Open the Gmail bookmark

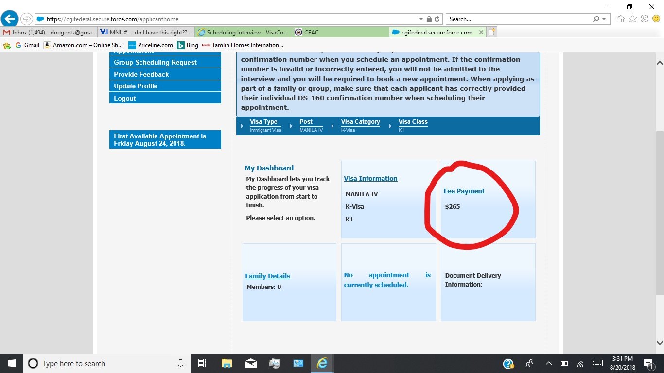pos(27,45)
